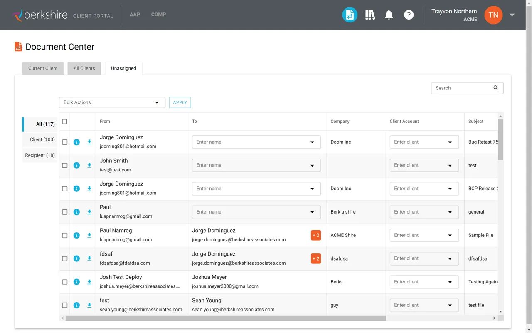Select the checkbox for the Paul row

point(64,212)
